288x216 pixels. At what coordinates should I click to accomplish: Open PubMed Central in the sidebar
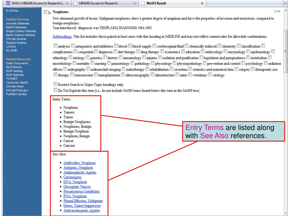(16, 94)
